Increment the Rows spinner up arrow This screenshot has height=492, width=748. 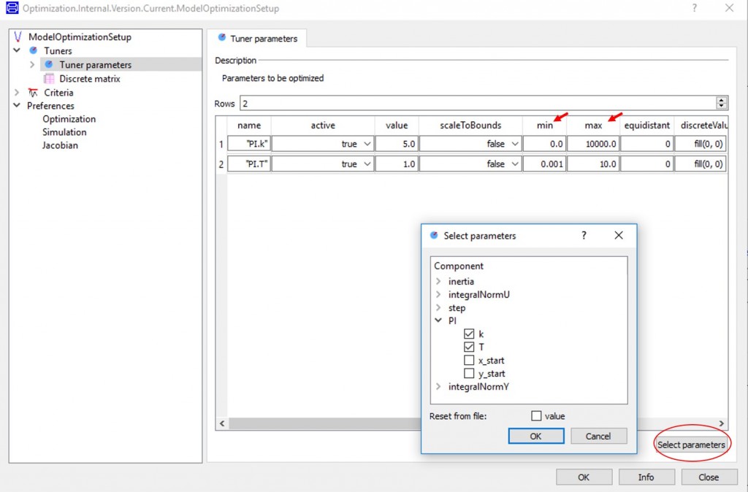tap(721, 100)
